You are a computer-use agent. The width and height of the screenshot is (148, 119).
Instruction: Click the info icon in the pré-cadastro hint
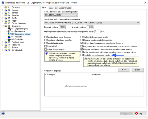click(x=85, y=59)
